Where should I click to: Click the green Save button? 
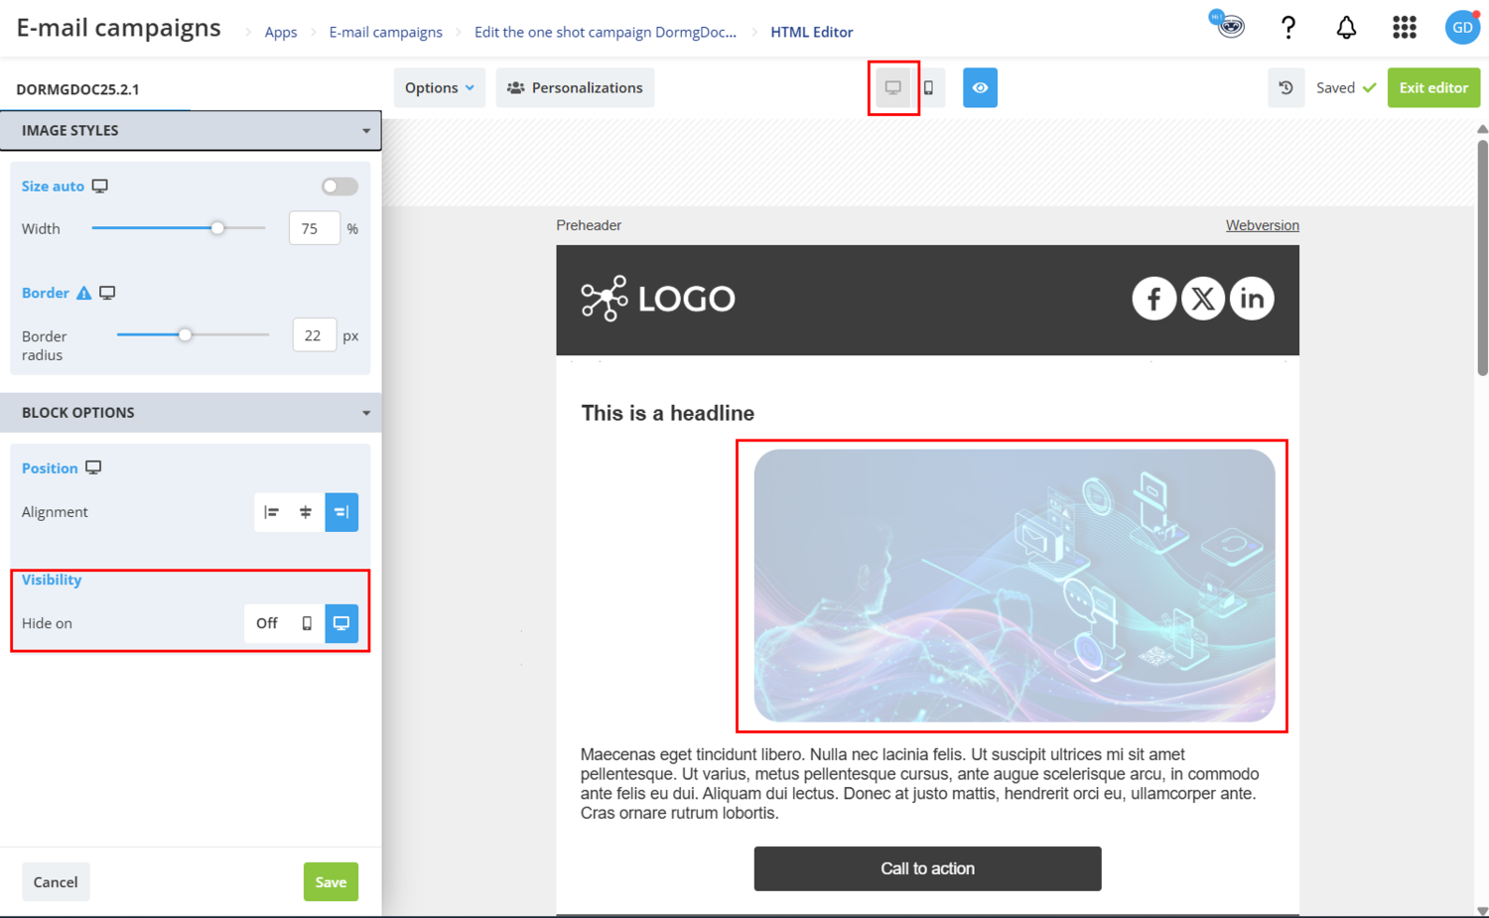click(x=331, y=881)
